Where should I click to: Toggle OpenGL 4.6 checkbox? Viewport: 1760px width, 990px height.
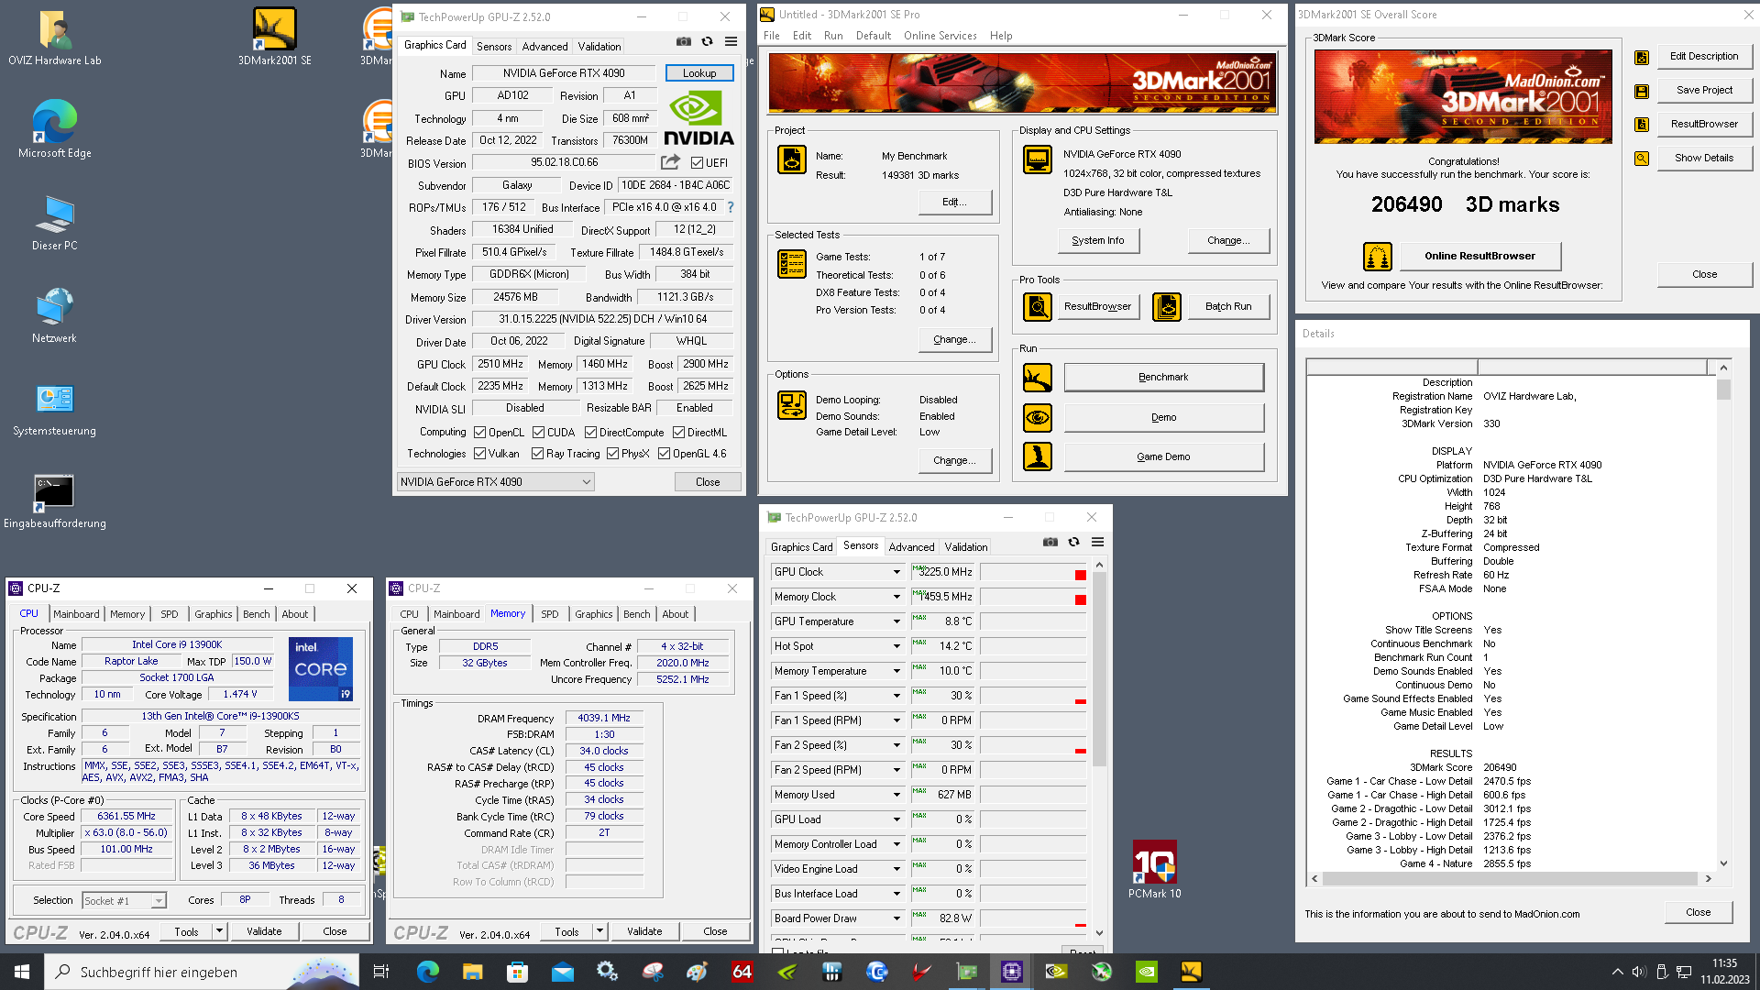pos(664,454)
